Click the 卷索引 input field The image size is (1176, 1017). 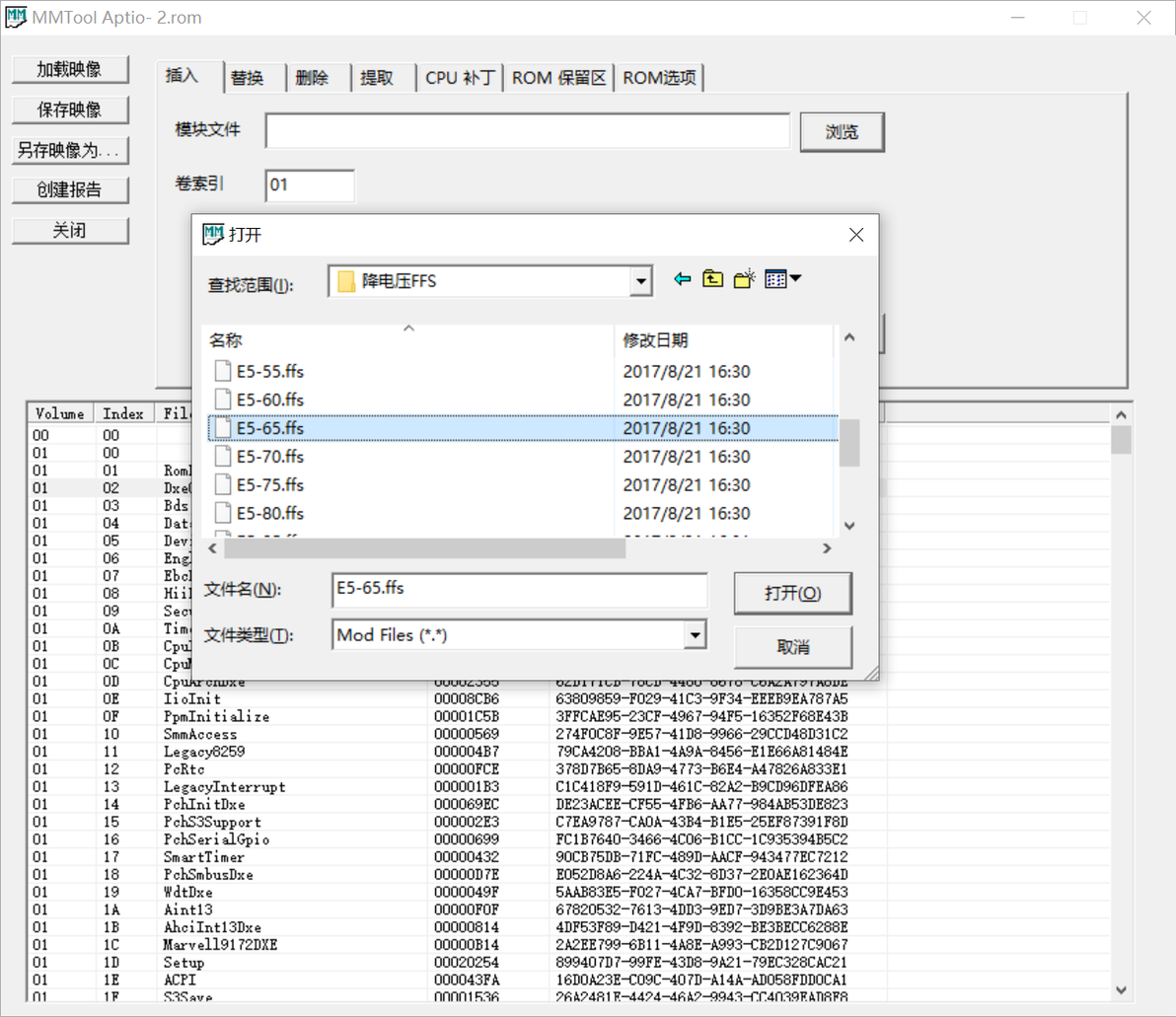309,185
